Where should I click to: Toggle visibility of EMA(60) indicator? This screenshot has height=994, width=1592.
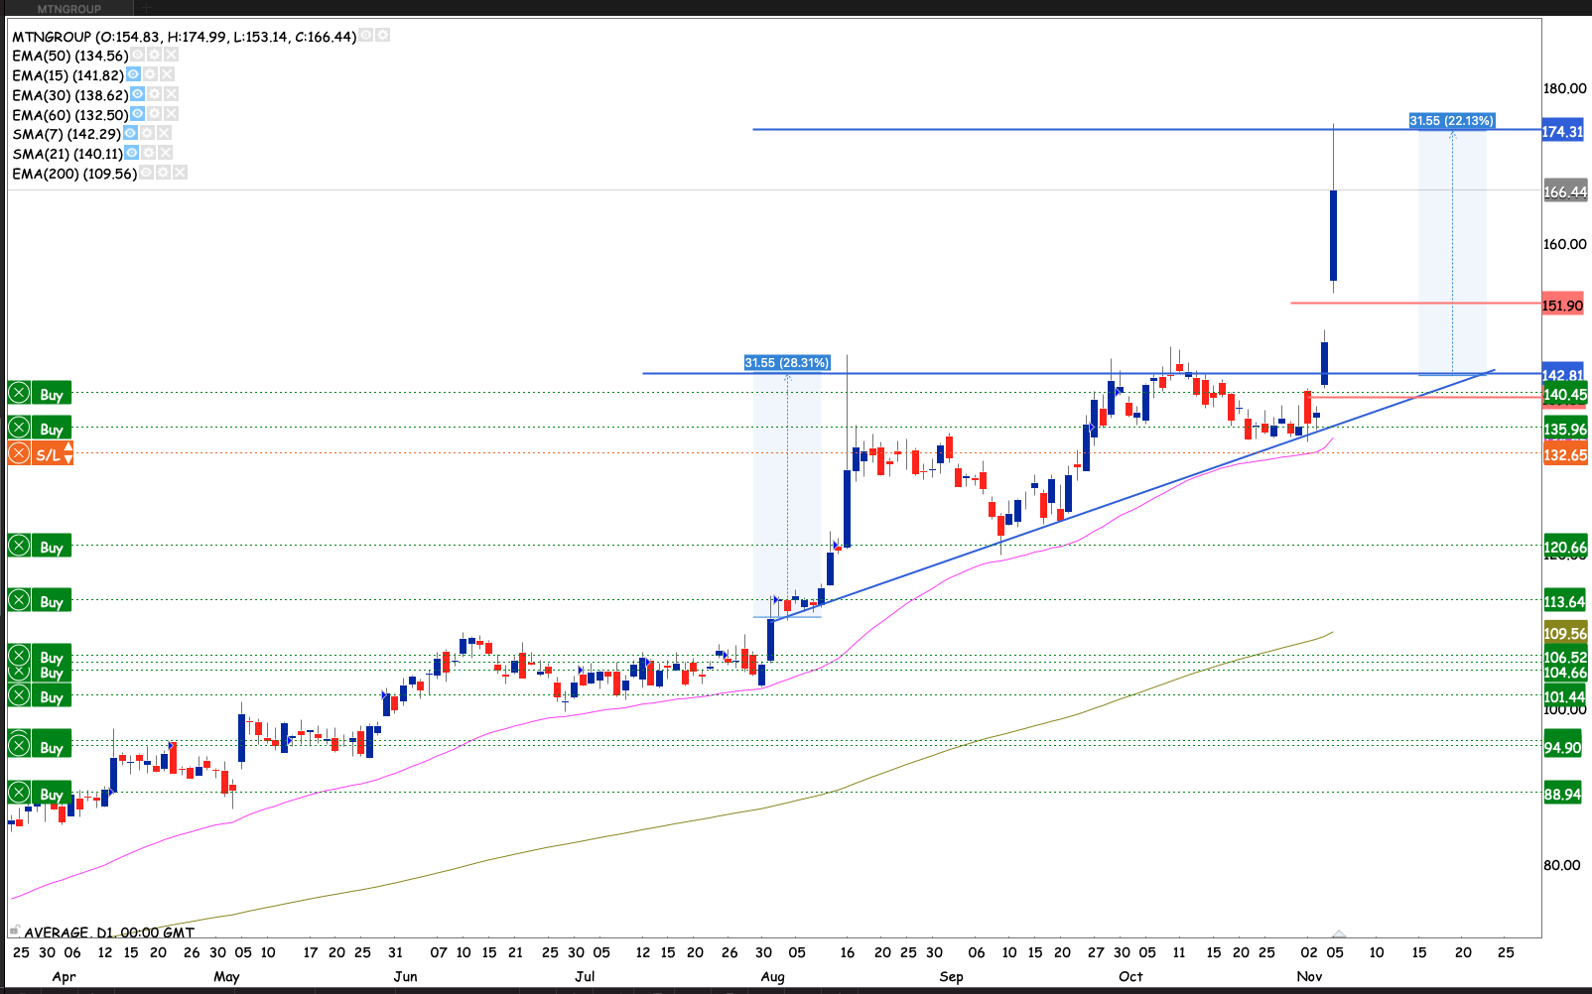pyautogui.click(x=138, y=114)
